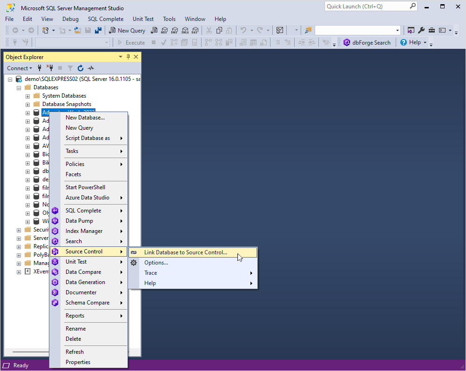Viewport: 466px width, 371px height.
Task: Select the System Databases tree item
Action: coord(64,96)
